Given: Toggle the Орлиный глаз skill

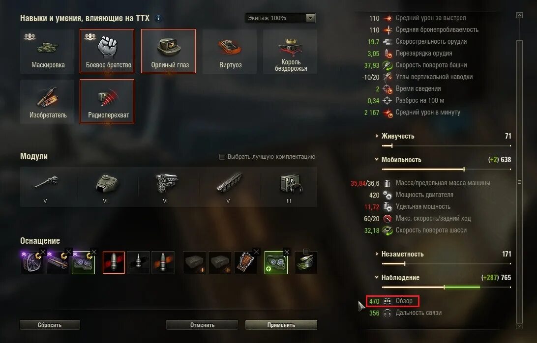Looking at the screenshot, I should pyautogui.click(x=168, y=51).
